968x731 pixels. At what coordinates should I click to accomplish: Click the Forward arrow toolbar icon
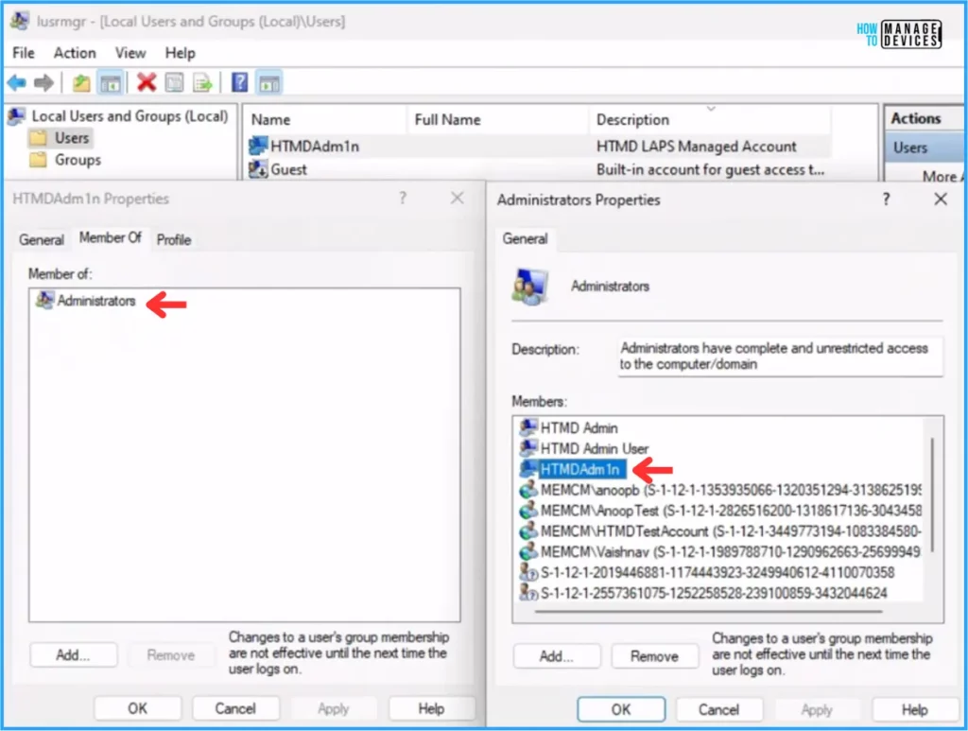(x=43, y=82)
